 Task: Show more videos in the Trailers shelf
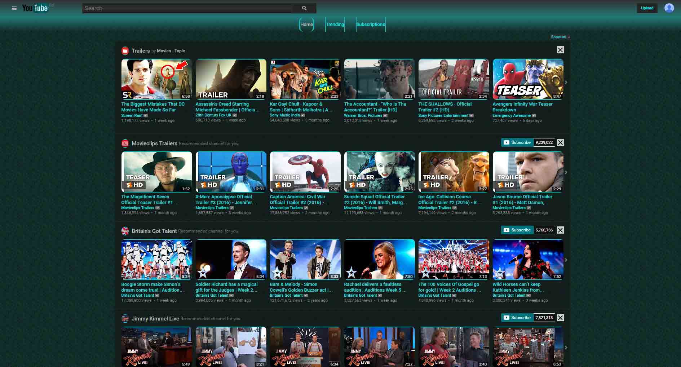566,83
